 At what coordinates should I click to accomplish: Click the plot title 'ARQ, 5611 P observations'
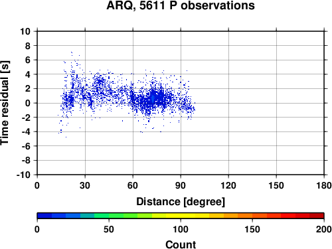click(181, 5)
